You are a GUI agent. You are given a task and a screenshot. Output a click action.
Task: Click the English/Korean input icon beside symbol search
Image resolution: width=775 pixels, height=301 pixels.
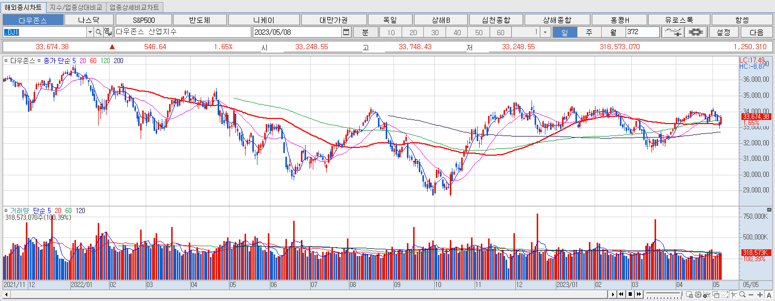(x=109, y=32)
